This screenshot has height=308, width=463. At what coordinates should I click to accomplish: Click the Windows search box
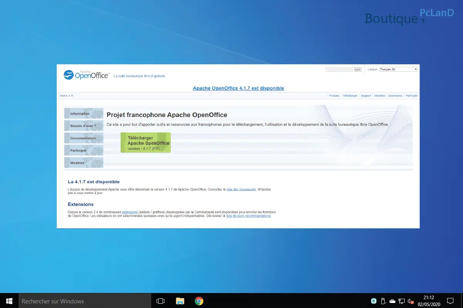click(85, 301)
